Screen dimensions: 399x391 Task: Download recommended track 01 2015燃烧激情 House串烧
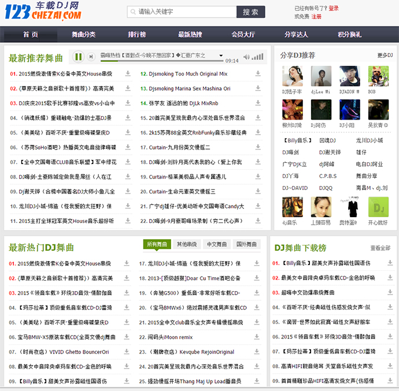point(128,73)
